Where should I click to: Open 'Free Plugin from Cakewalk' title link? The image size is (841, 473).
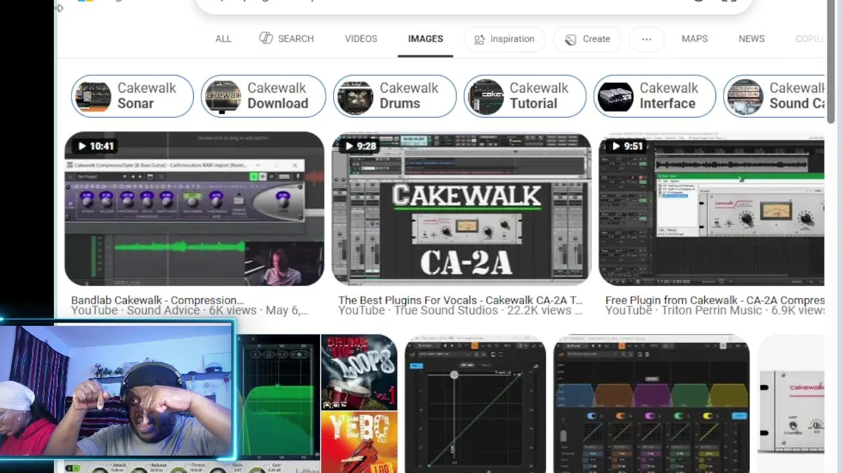(x=715, y=300)
